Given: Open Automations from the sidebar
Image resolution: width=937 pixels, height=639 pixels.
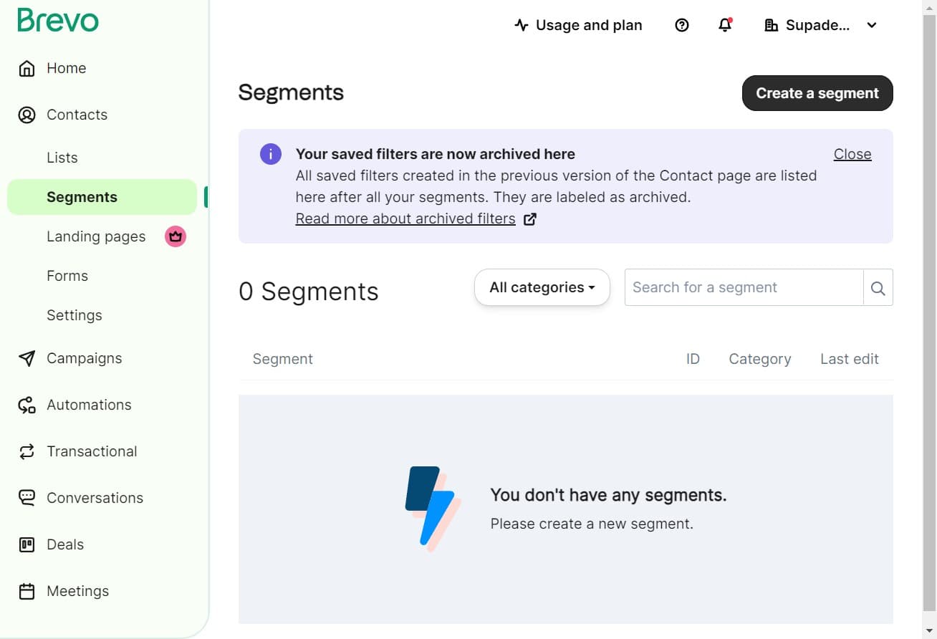Looking at the screenshot, I should (89, 405).
